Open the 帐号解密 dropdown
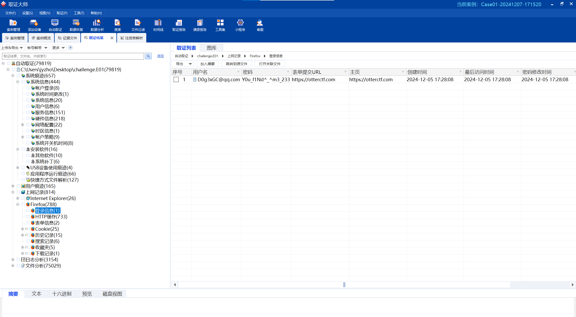The width and height of the screenshot is (576, 317). point(37,48)
